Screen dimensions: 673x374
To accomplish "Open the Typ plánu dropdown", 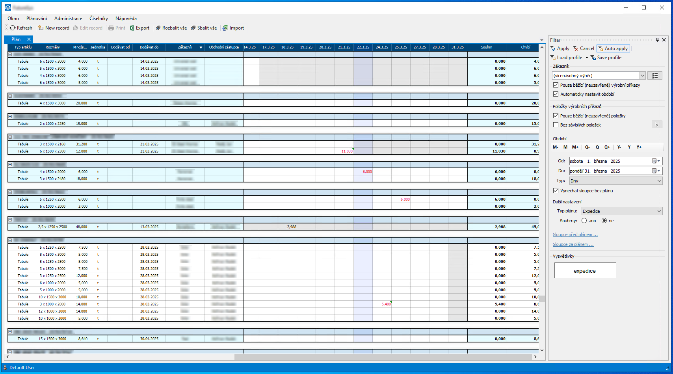I will (x=659, y=211).
